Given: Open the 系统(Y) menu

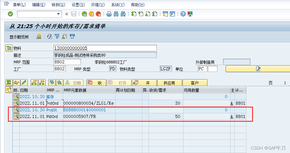Looking at the screenshot, I should [x=118, y=5].
